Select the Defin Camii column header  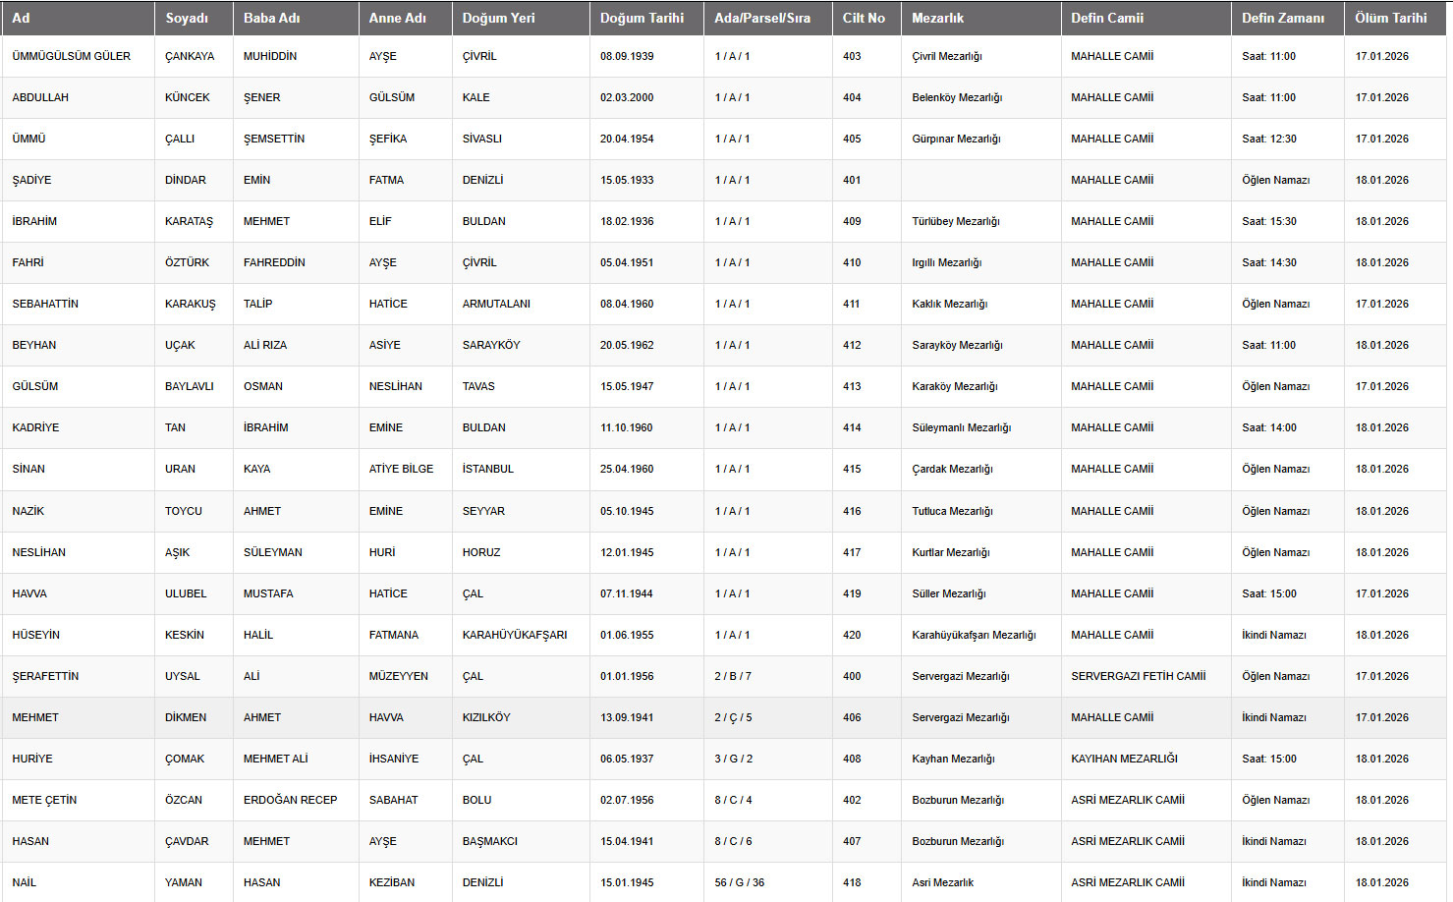pyautogui.click(x=1107, y=18)
